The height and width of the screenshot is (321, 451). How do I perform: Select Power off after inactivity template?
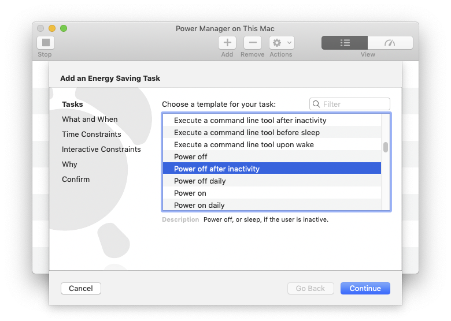[x=272, y=169]
